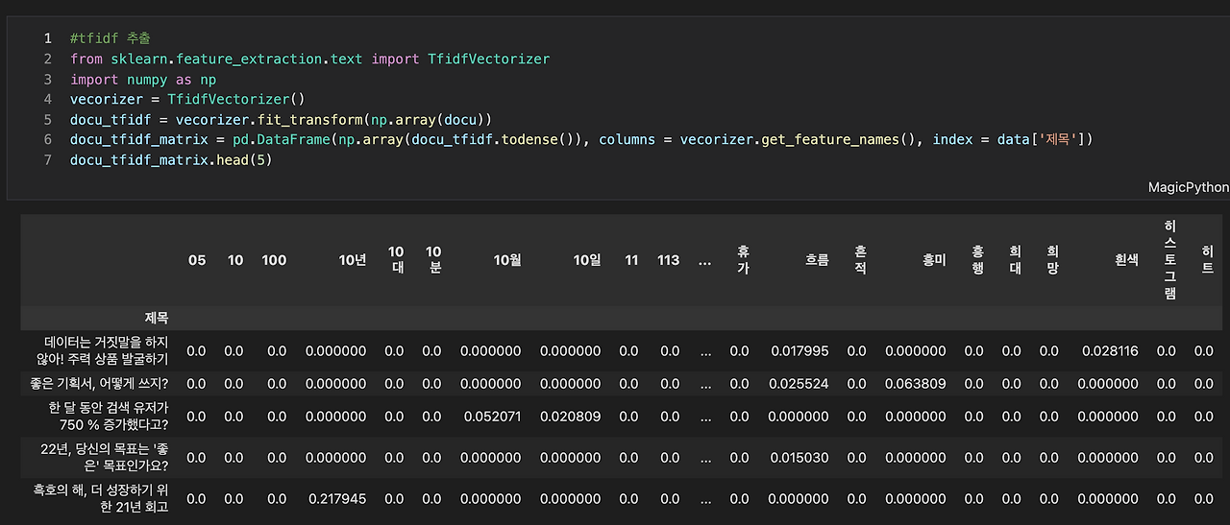
Task: Click the sklearn TfidfVectorizer import line
Action: [309, 60]
